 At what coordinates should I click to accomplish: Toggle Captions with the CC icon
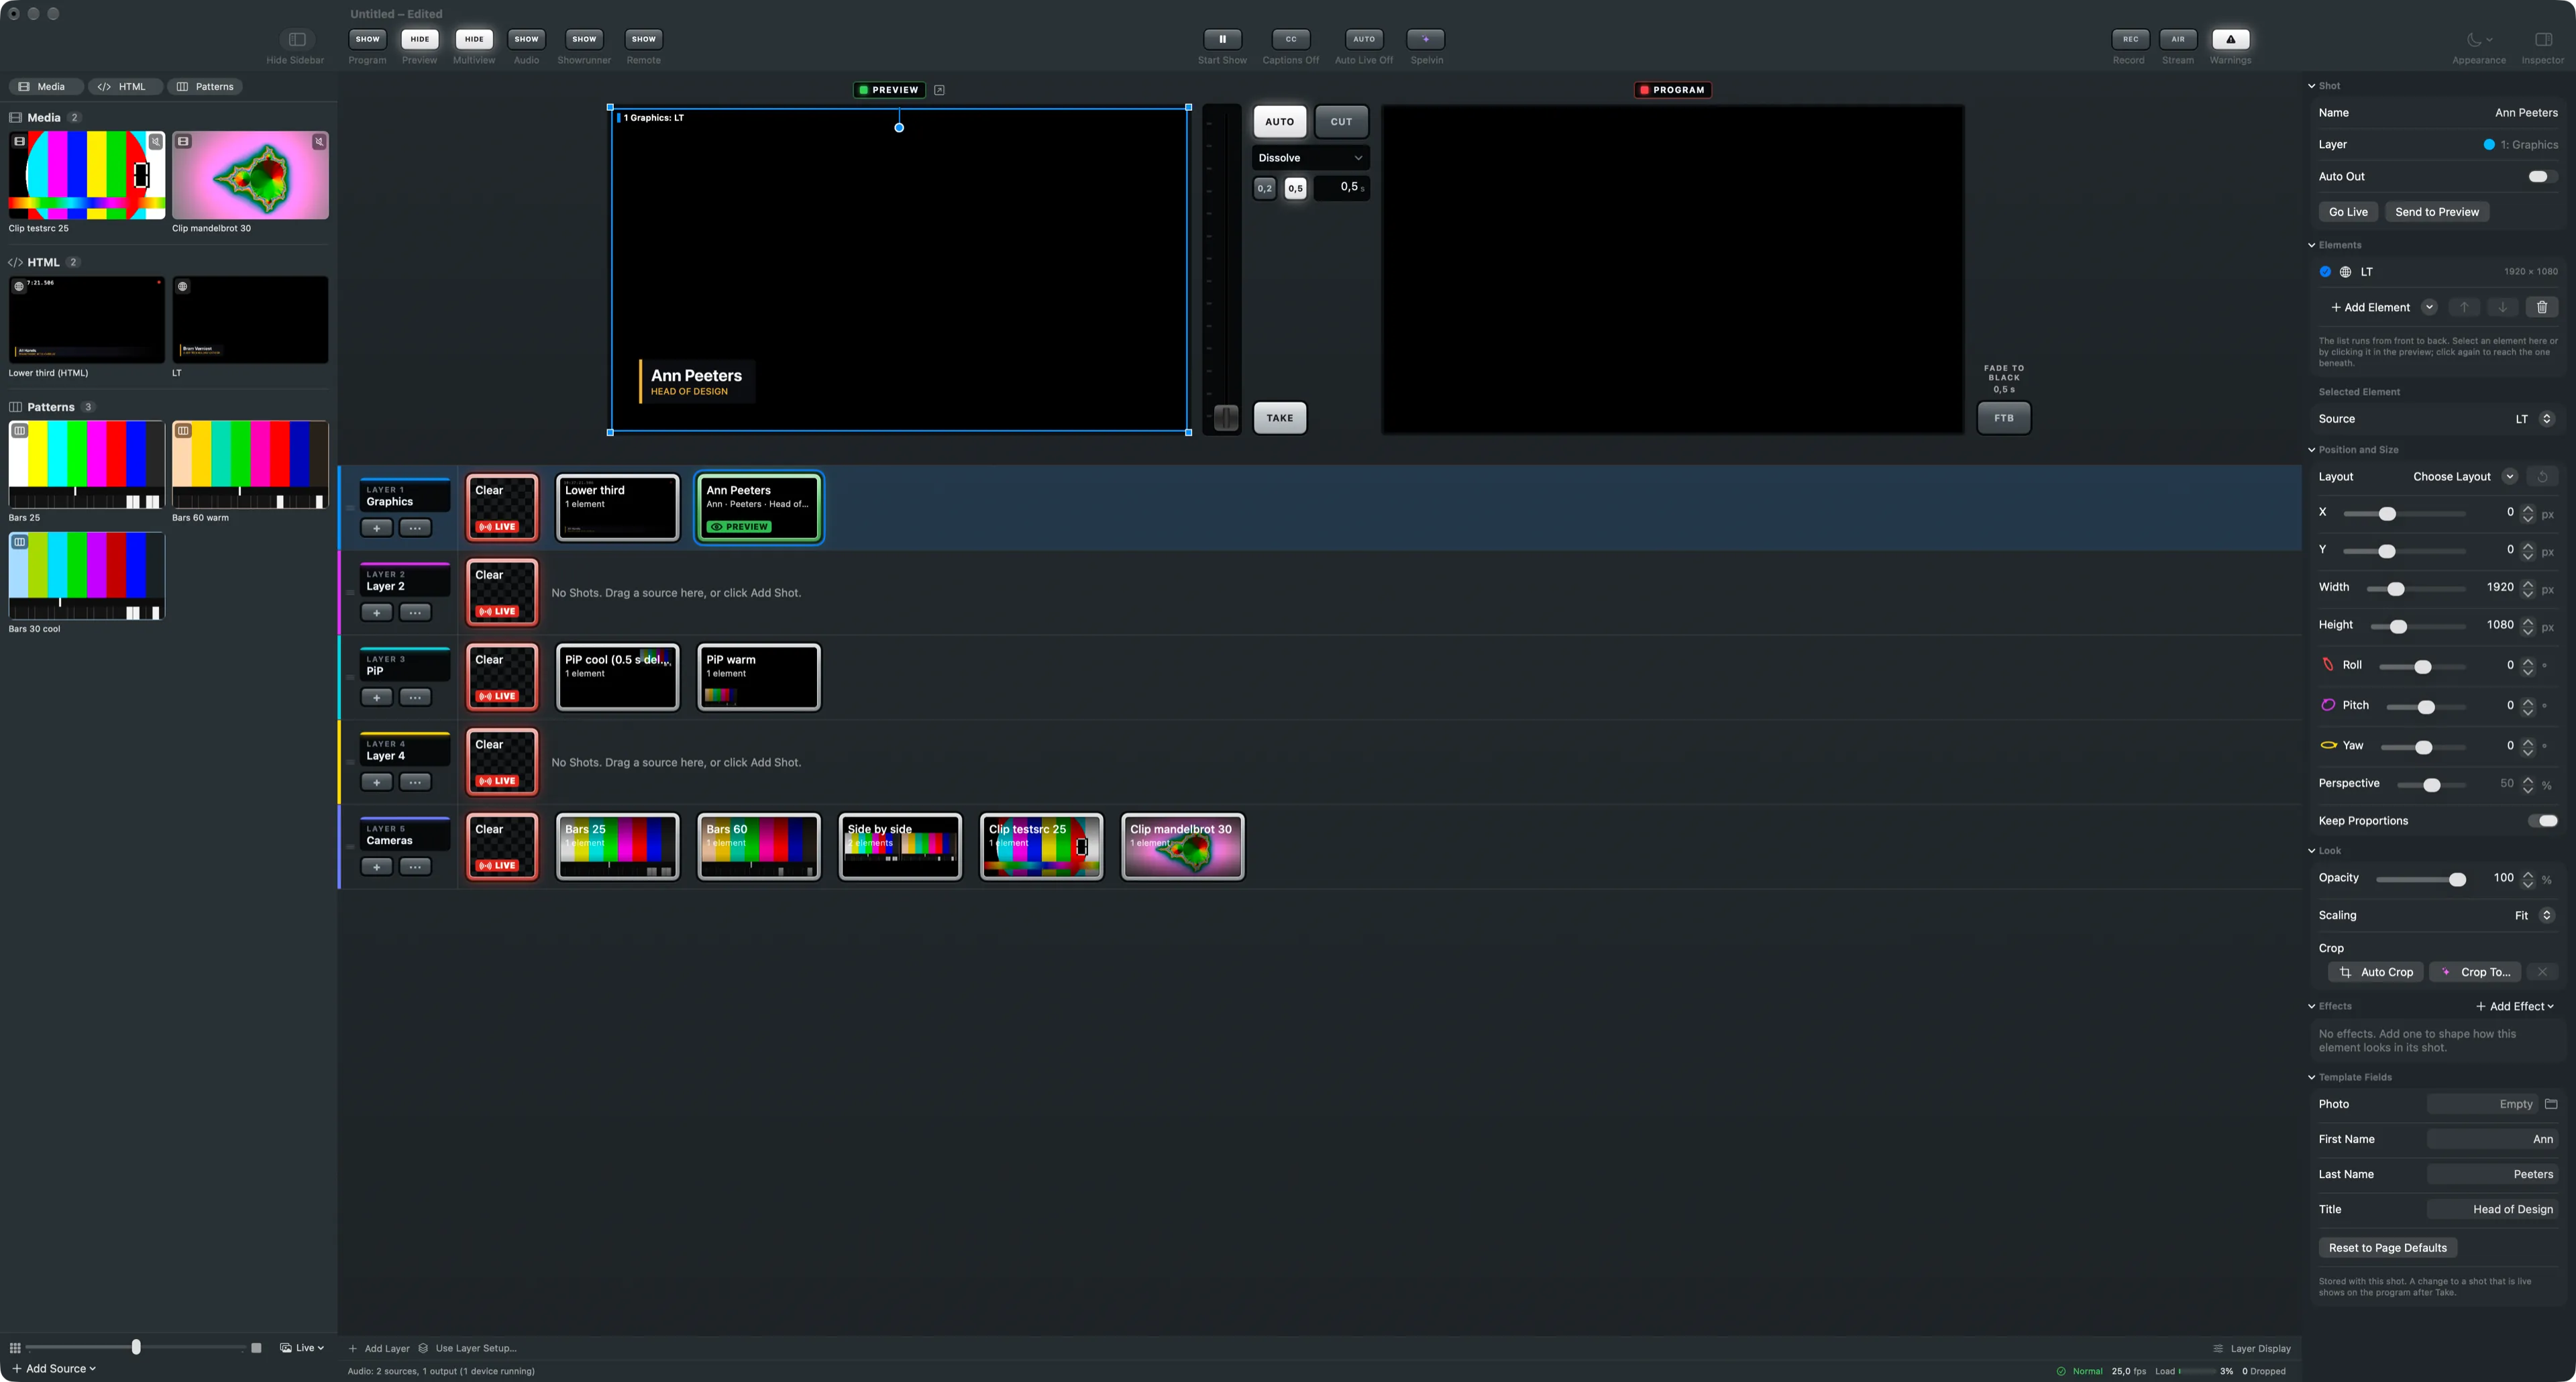coord(1290,39)
